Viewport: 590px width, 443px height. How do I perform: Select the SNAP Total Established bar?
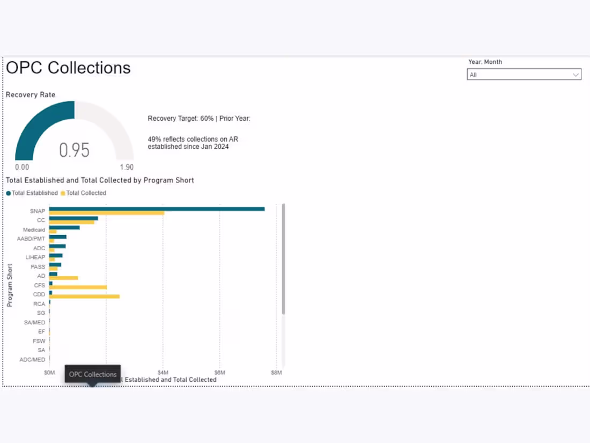(157, 209)
